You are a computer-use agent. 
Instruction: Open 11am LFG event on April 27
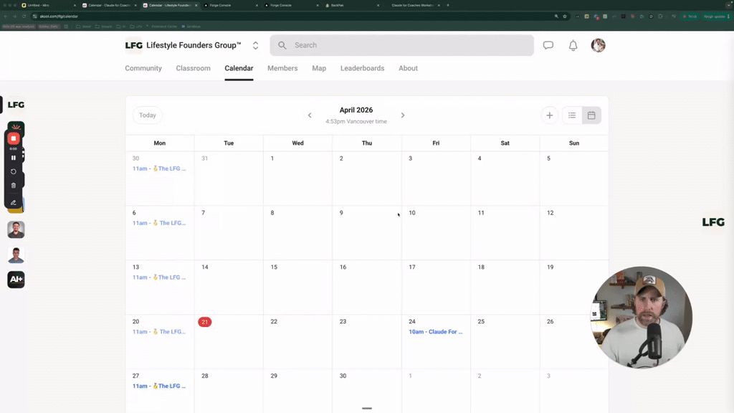pos(159,386)
